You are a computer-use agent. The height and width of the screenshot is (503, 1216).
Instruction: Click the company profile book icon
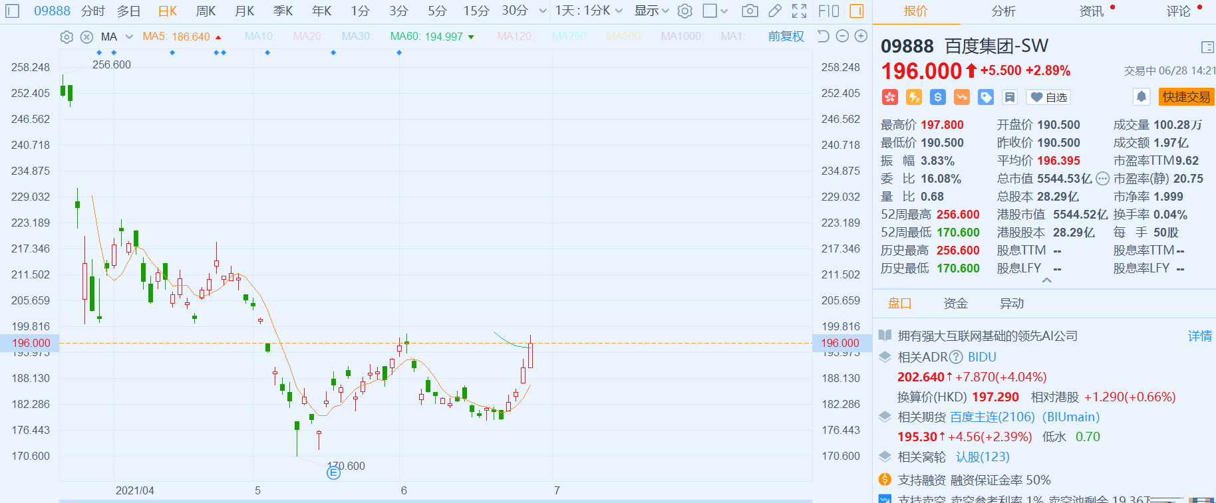(885, 336)
